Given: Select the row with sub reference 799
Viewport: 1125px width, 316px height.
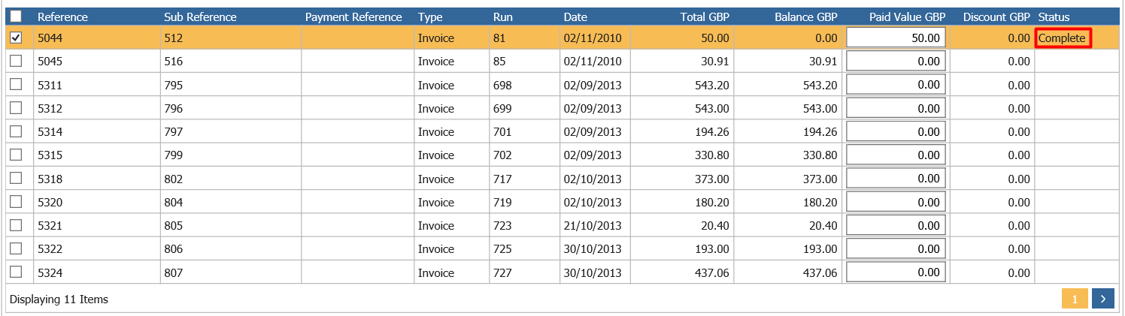Looking at the screenshot, I should pos(562,155).
